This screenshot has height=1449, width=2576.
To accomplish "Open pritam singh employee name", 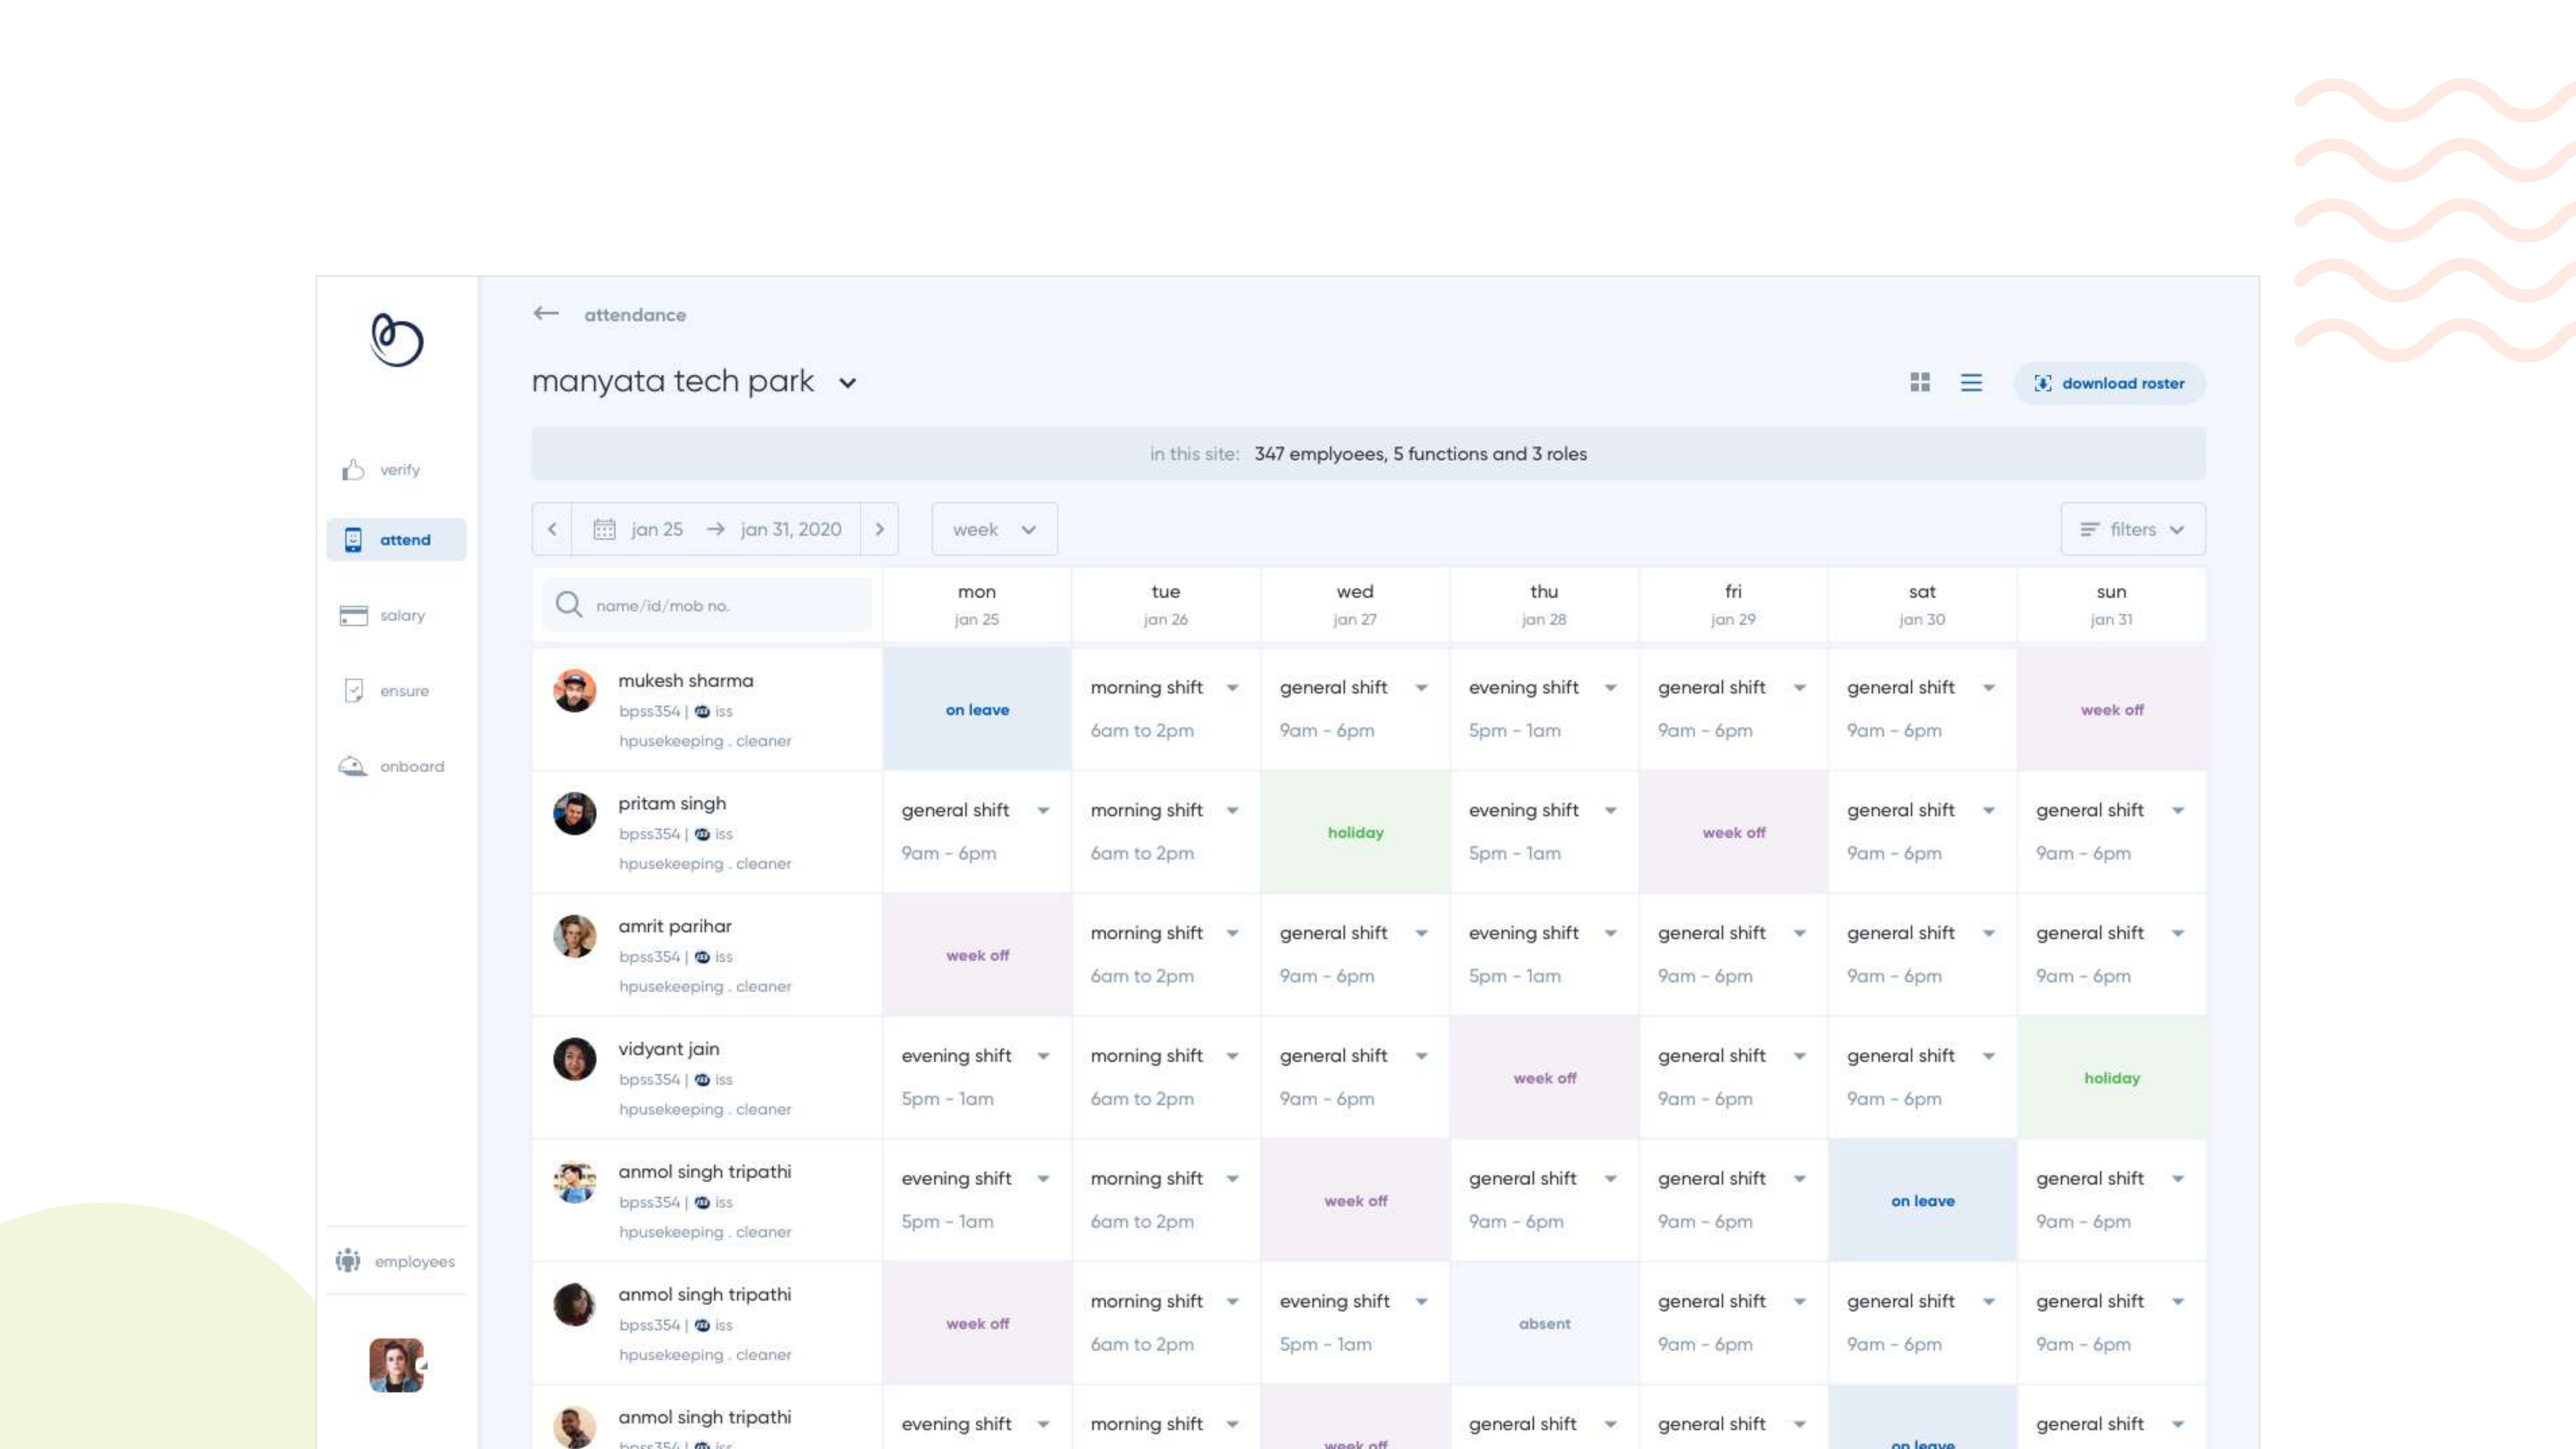I will tap(672, 804).
